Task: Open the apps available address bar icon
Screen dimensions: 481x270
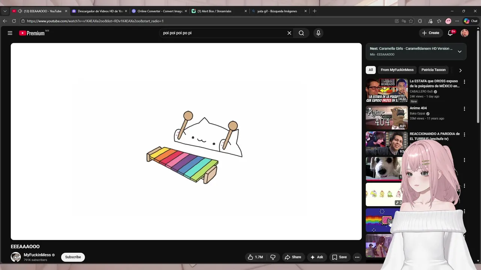Action: pyautogui.click(x=397, y=21)
